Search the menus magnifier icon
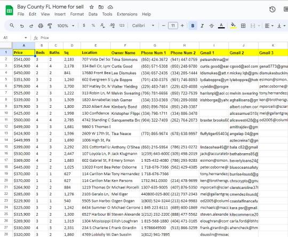This screenshot has width=288, height=237. click(12, 26)
